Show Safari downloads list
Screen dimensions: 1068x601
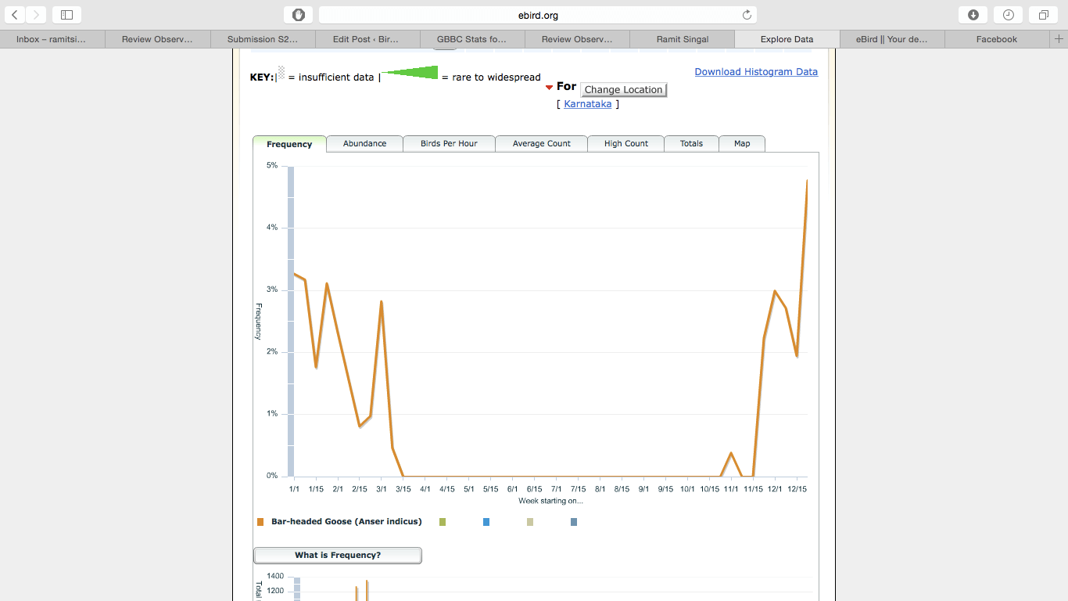click(973, 15)
